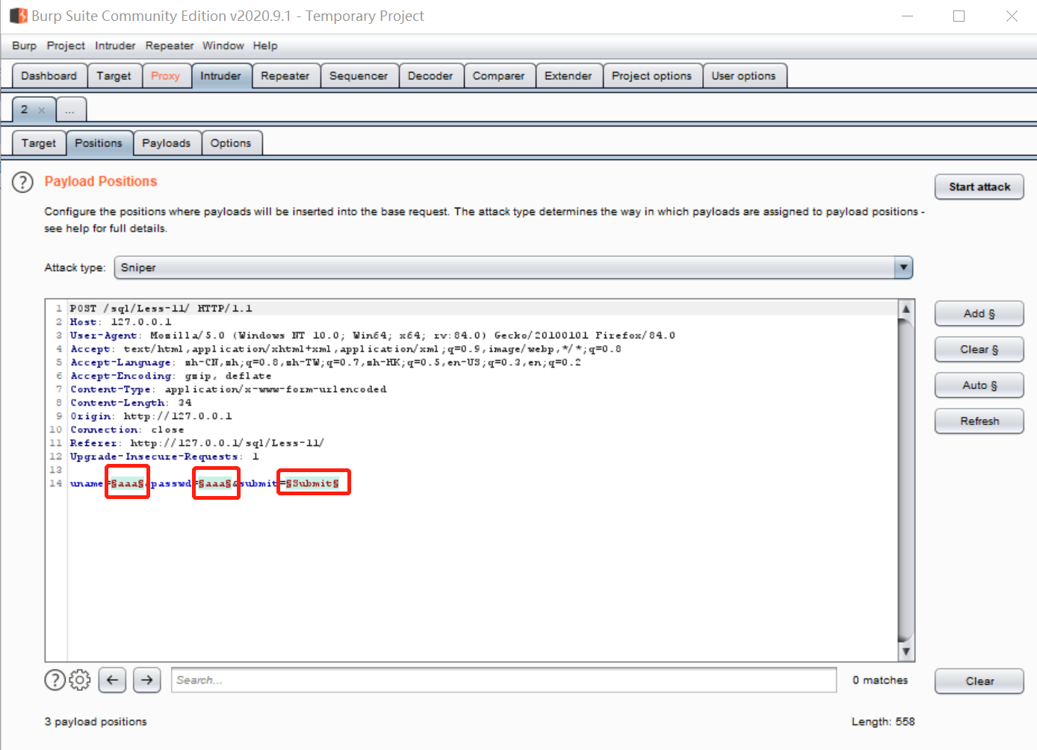Open search settings gear icon
The height and width of the screenshot is (750, 1037).
(x=80, y=680)
